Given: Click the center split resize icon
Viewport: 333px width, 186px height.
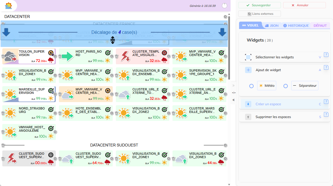Looking at the screenshot, I should pos(234,93).
